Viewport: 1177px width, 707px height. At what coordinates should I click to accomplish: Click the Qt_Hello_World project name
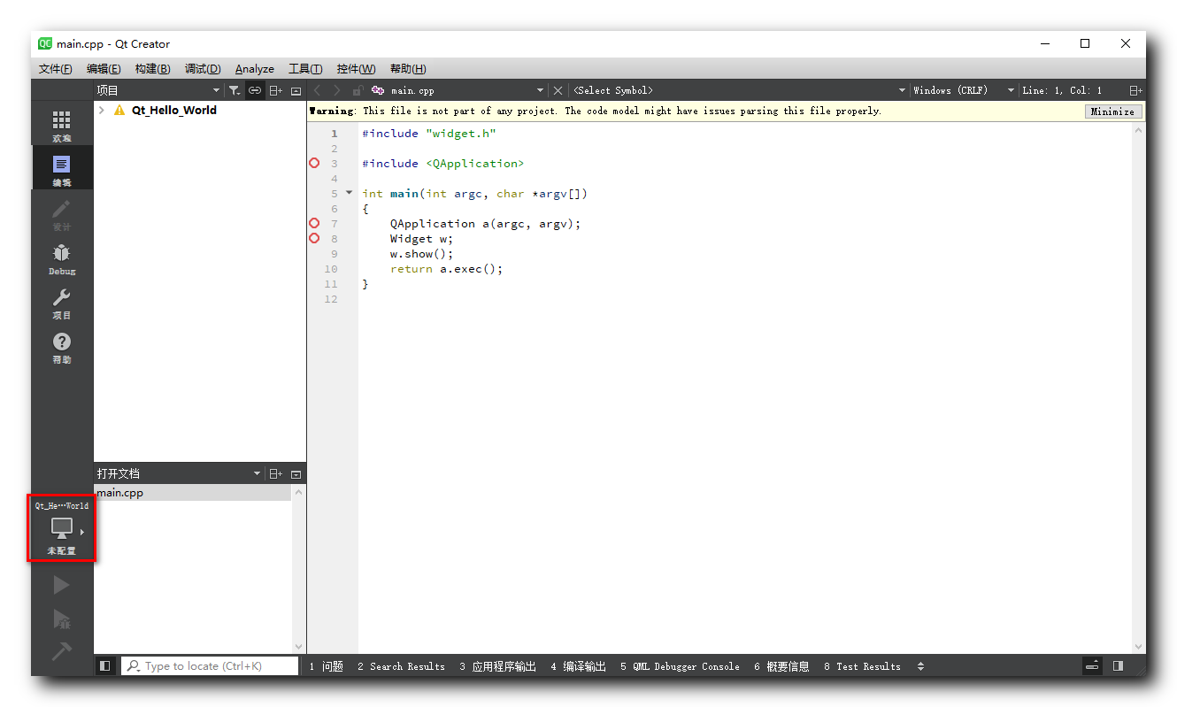(174, 111)
